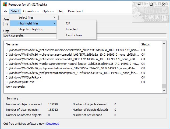
Task: Click the Download antivirus link
Action: pyautogui.click(x=53, y=124)
